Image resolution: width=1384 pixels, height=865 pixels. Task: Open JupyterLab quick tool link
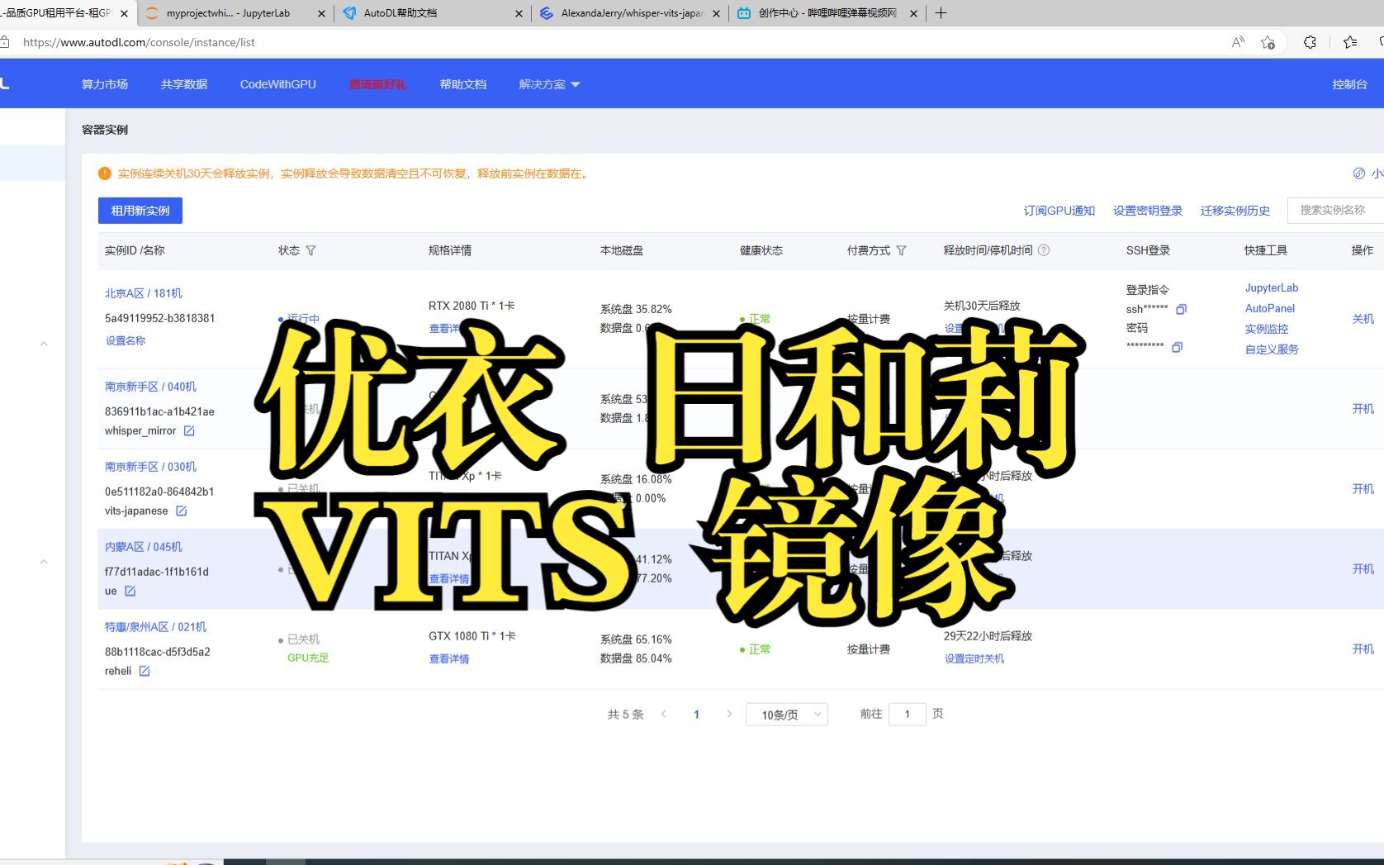point(1272,288)
